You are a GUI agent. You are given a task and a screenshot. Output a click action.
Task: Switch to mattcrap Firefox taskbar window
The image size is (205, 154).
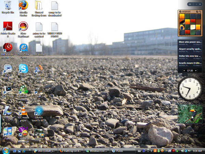pos(71,151)
